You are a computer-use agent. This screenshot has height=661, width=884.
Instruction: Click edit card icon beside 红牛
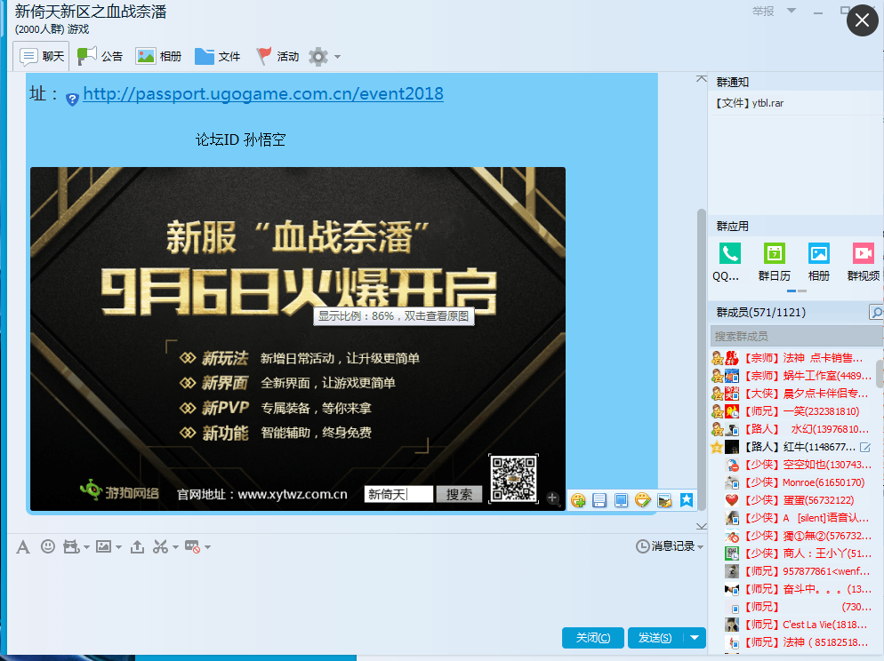pos(865,447)
